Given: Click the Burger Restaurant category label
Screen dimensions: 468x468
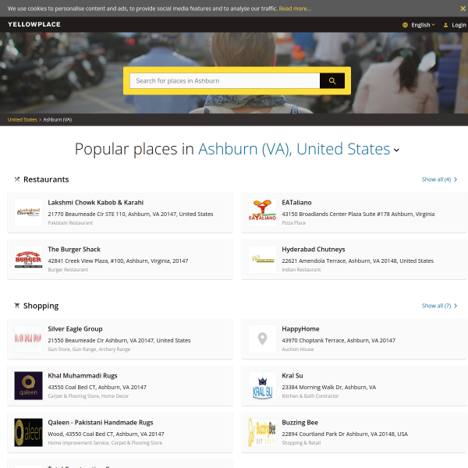Looking at the screenshot, I should [68, 270].
